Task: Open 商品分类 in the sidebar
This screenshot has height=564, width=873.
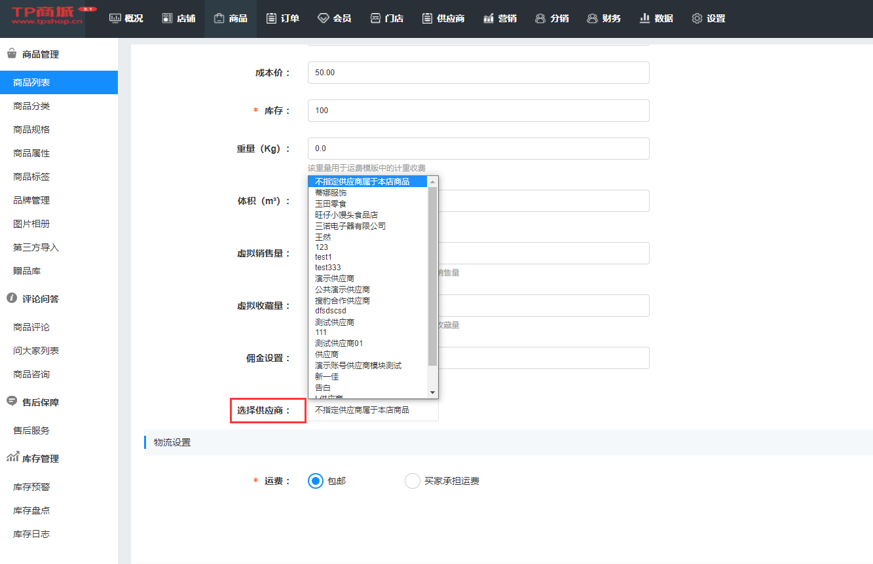Action: click(31, 106)
